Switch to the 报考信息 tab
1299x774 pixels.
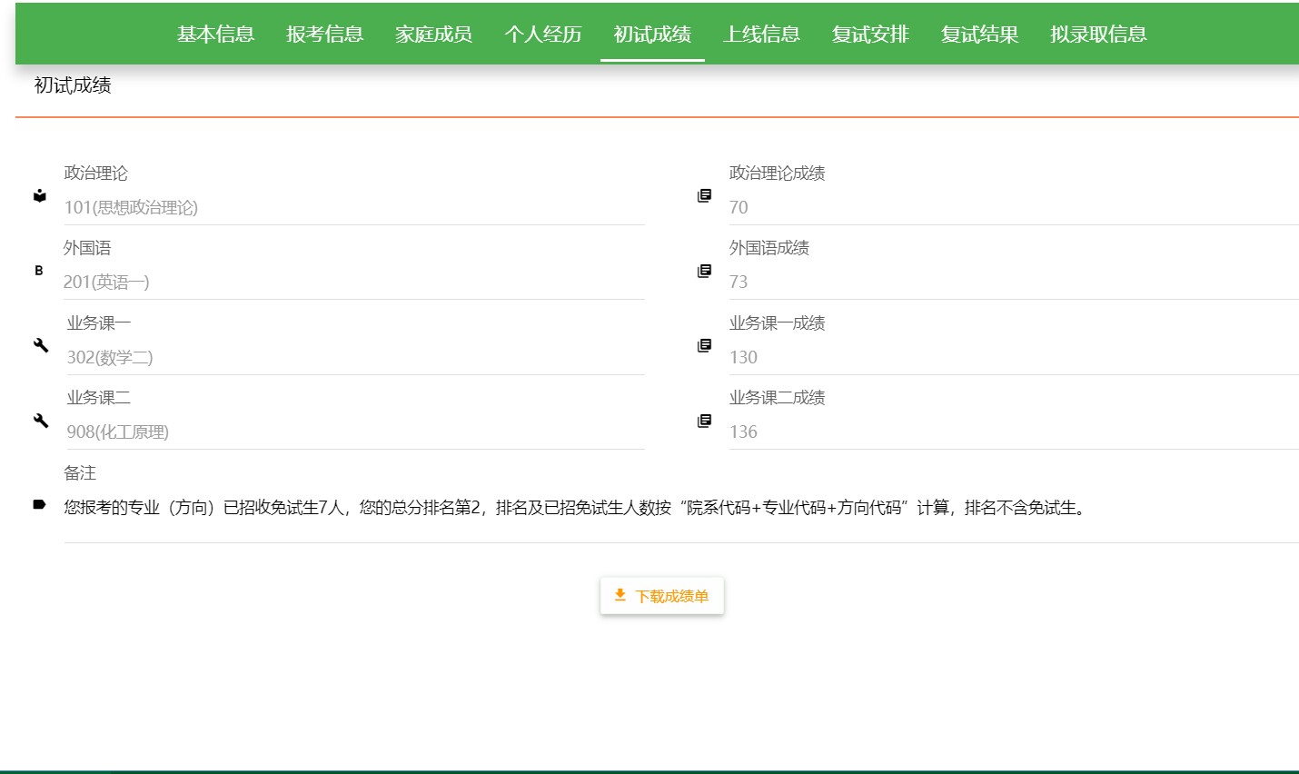324,35
